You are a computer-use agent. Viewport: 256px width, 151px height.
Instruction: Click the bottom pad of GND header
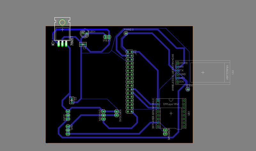tap(68, 134)
